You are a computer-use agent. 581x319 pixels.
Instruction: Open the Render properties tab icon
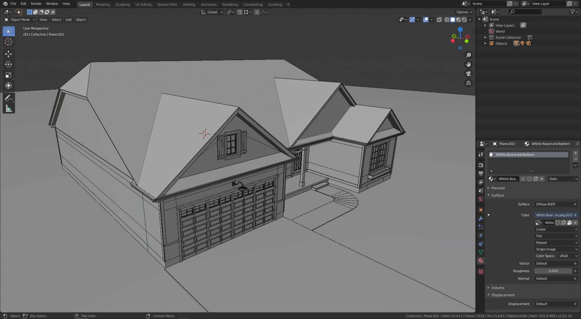tap(481, 165)
